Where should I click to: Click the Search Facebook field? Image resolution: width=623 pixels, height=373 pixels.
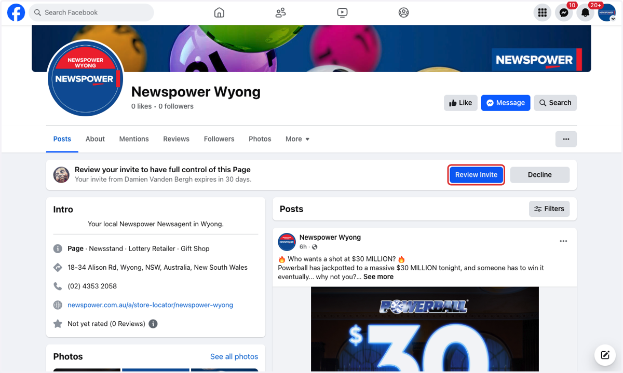[91, 12]
